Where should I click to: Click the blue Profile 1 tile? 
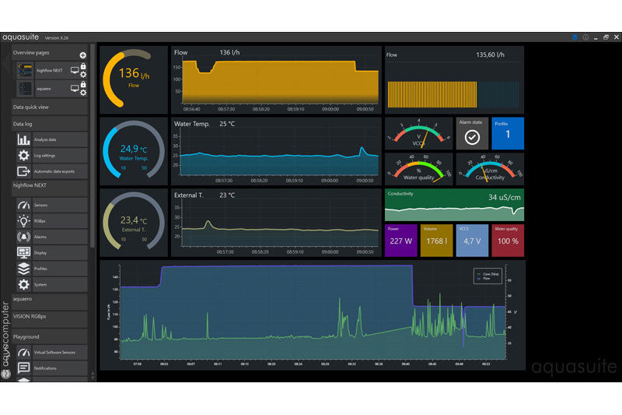(x=508, y=133)
